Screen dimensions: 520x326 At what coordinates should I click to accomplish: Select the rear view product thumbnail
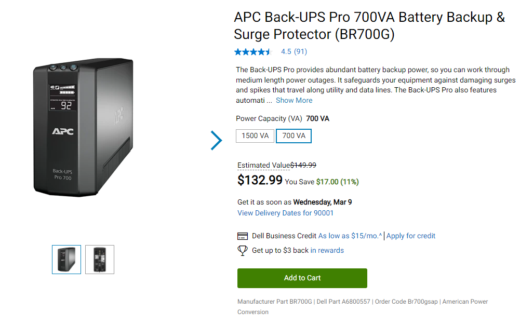pos(100,260)
